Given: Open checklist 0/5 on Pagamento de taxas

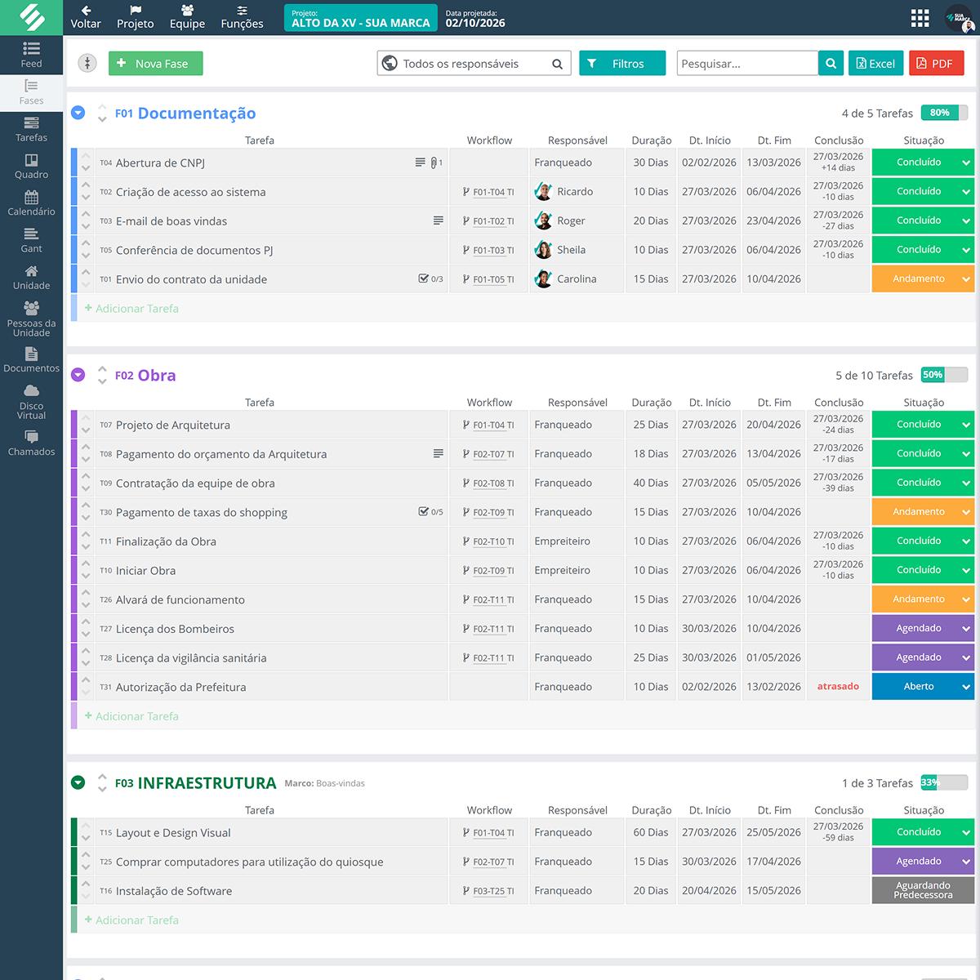Looking at the screenshot, I should point(430,512).
